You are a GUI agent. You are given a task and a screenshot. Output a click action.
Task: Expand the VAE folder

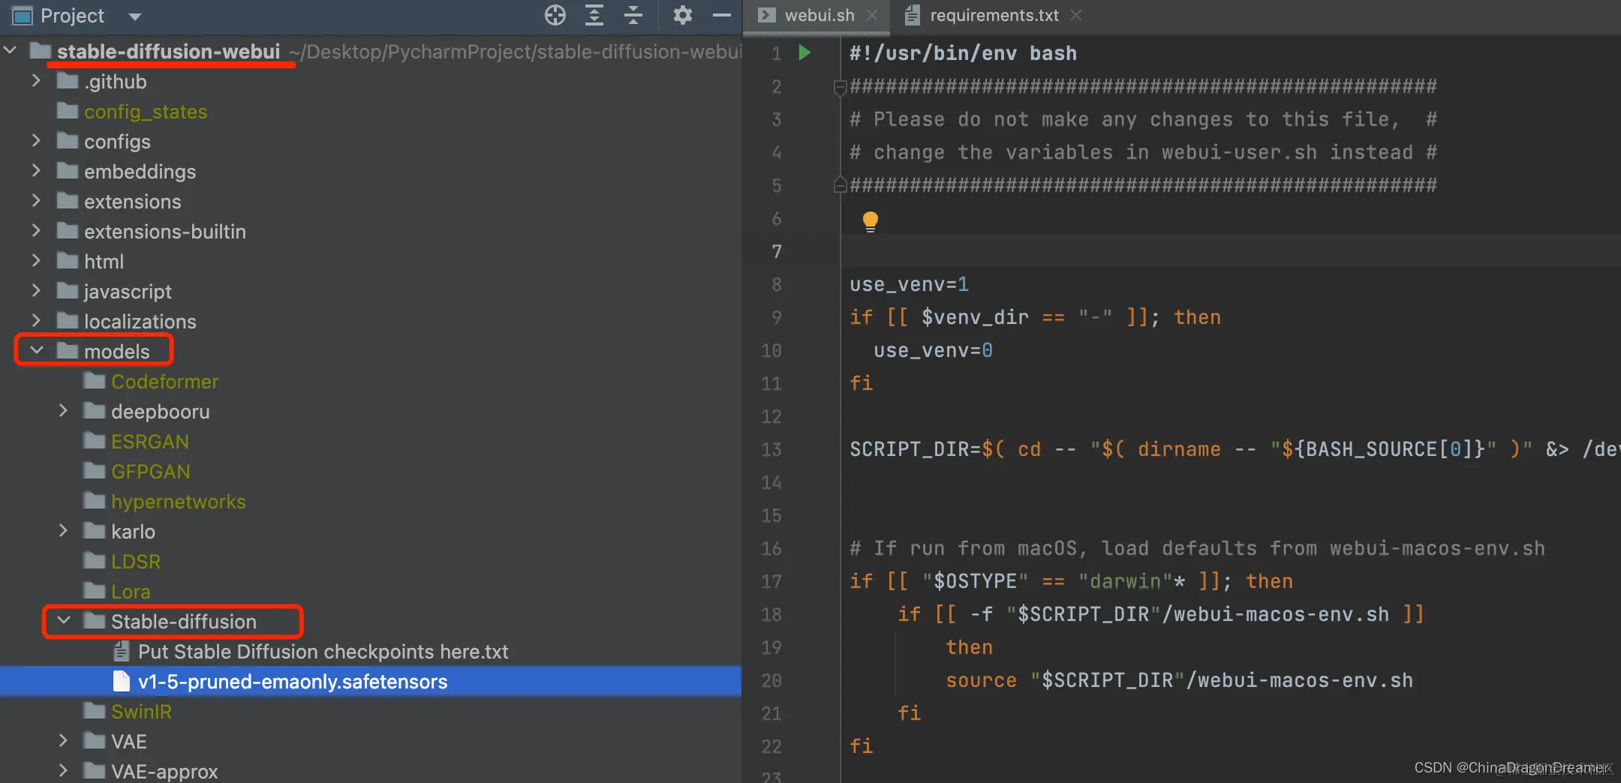pos(63,741)
